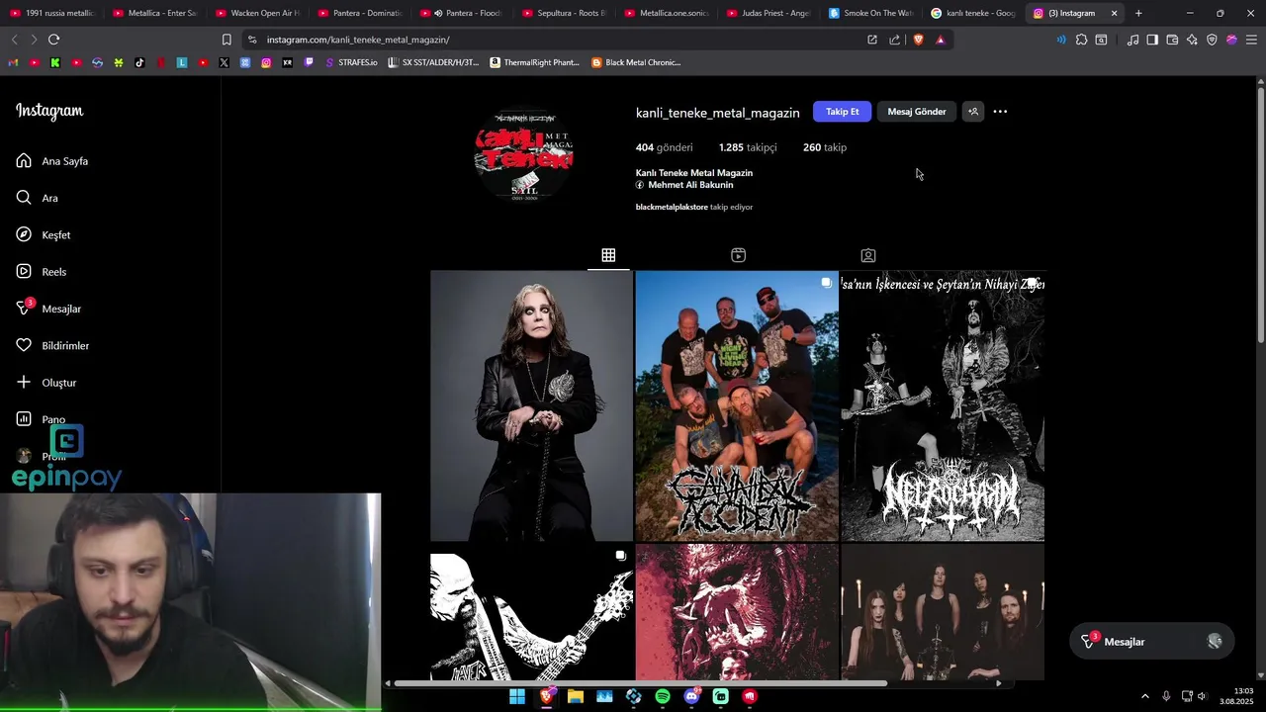Open the Twitch bookmark icon
Image resolution: width=1266 pixels, height=712 pixels.
tap(309, 62)
